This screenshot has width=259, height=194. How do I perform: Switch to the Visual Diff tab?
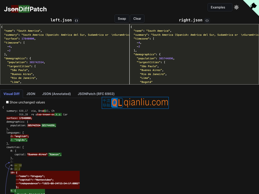point(12,94)
